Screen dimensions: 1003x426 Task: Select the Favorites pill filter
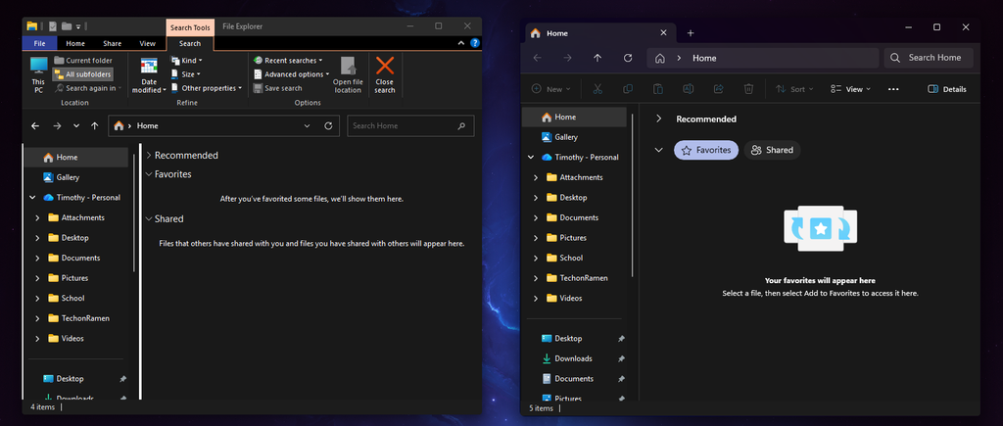coord(706,150)
